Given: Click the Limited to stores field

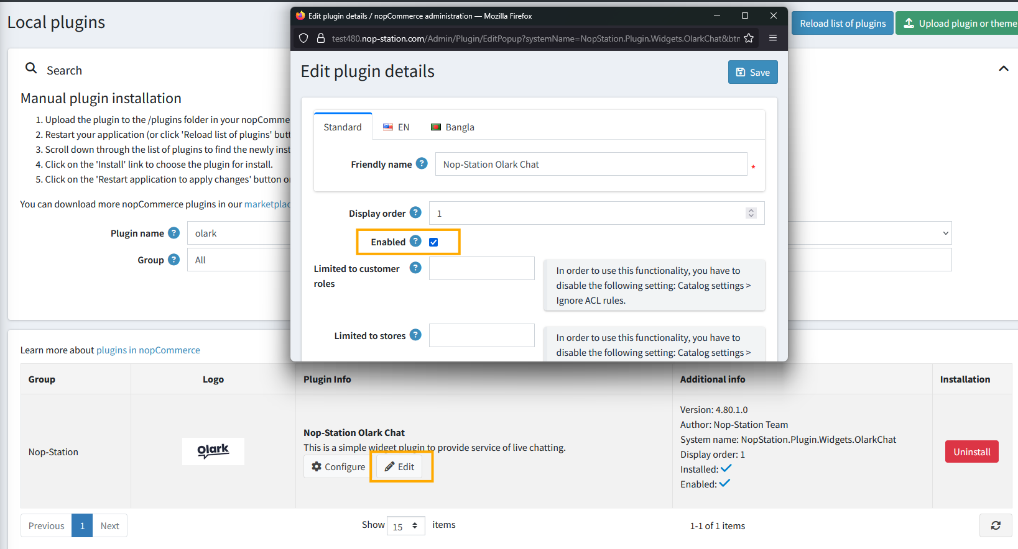Looking at the screenshot, I should click(481, 335).
